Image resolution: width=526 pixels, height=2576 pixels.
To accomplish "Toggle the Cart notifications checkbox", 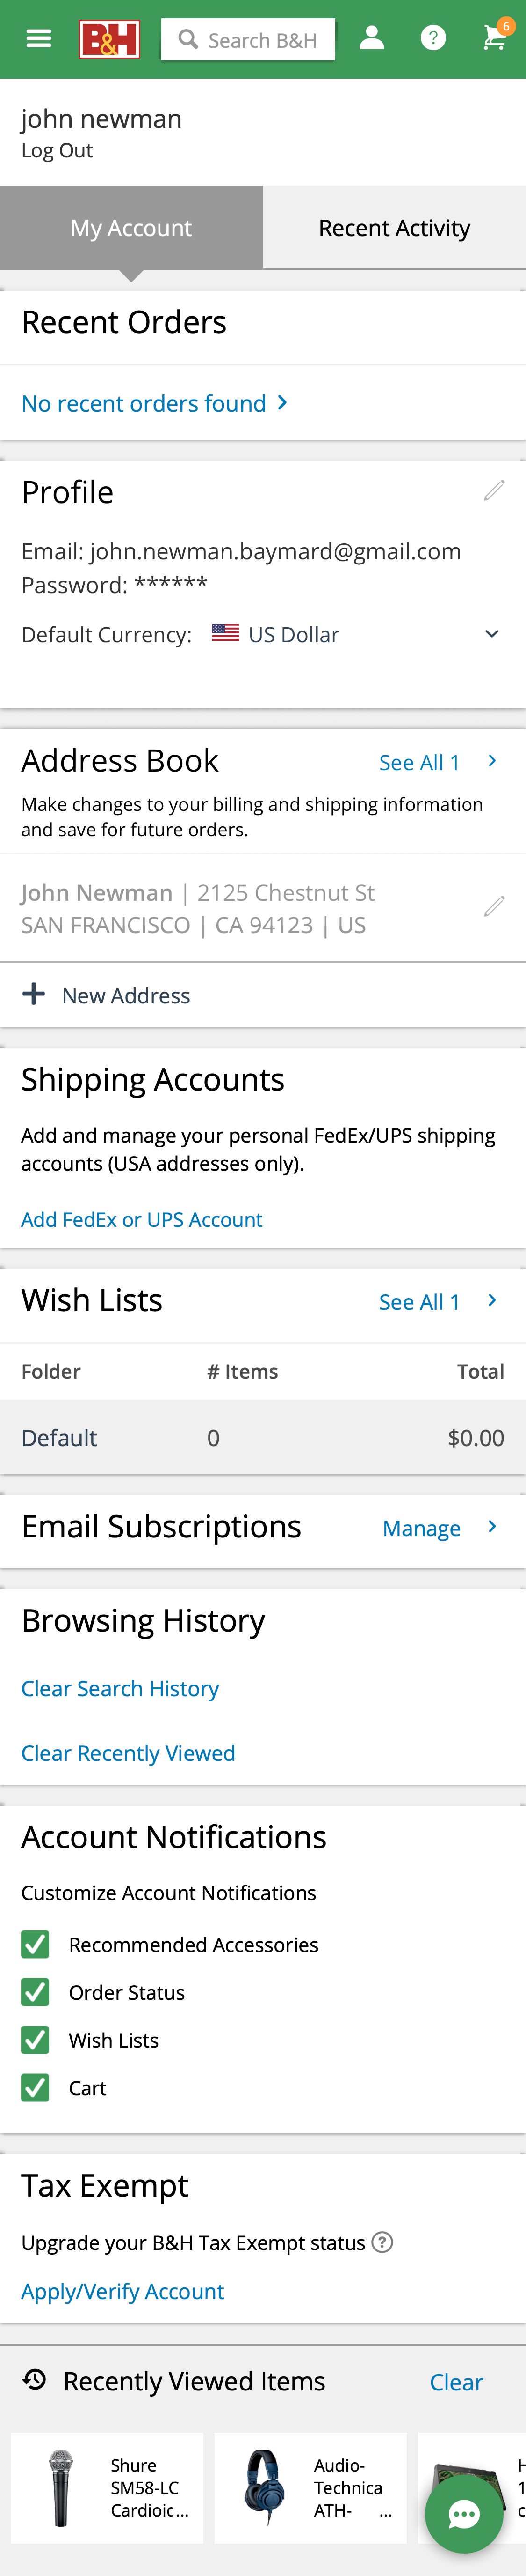I will click(x=35, y=2087).
